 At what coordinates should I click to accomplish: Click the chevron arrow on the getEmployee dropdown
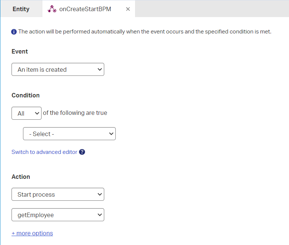click(x=99, y=215)
